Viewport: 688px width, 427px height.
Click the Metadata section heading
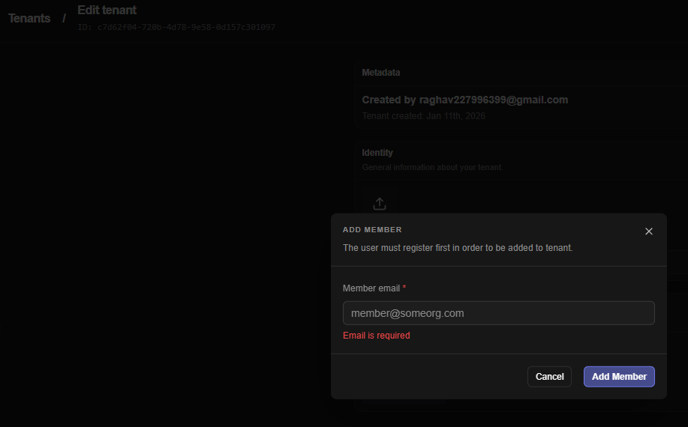[381, 73]
